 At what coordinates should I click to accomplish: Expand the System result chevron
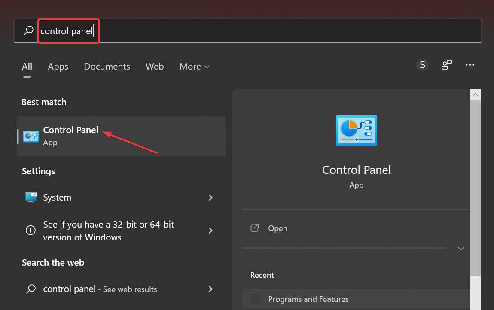coord(210,198)
